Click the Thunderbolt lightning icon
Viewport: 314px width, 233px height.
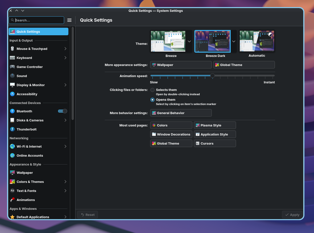pos(12,129)
